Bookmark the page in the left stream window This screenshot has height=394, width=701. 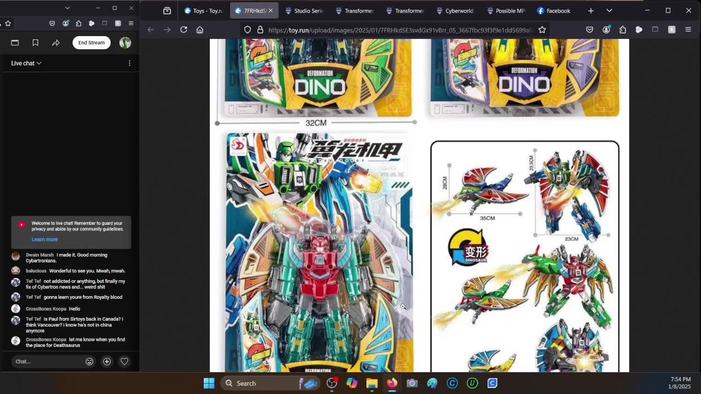[8, 24]
